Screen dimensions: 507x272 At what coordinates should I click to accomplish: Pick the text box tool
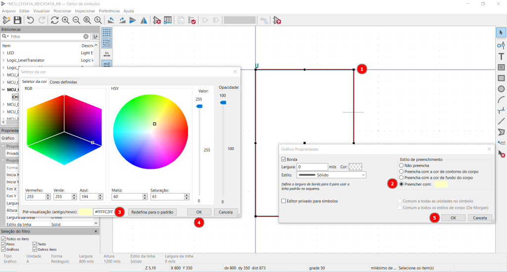tap(501, 67)
